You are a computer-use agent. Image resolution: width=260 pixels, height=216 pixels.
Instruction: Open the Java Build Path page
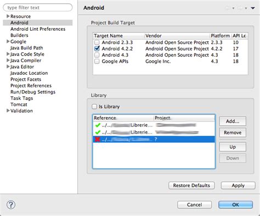tap(27, 48)
